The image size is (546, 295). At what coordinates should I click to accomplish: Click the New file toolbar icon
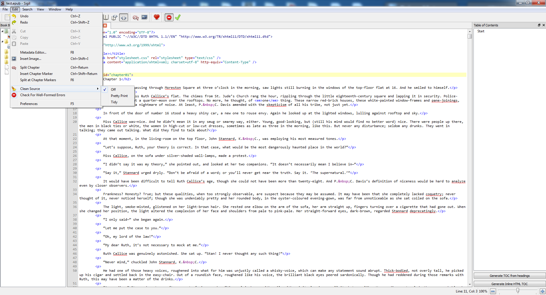click(x=7, y=18)
